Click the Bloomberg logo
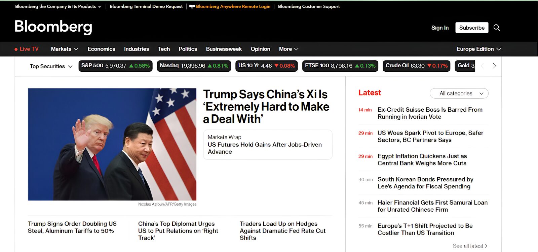Image resolution: width=538 pixels, height=252 pixels. point(53,27)
